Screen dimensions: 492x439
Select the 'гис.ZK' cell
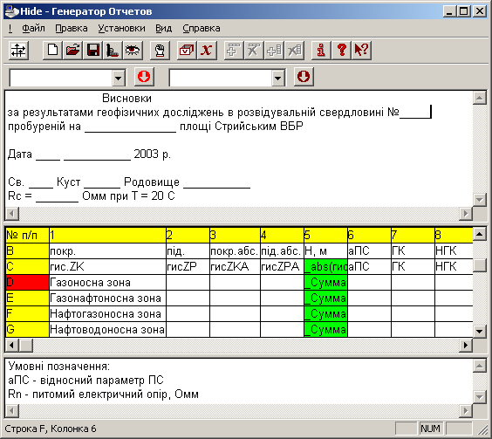pos(107,266)
